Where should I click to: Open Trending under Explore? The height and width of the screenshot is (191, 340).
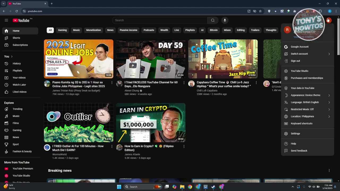[x=20, y=109]
